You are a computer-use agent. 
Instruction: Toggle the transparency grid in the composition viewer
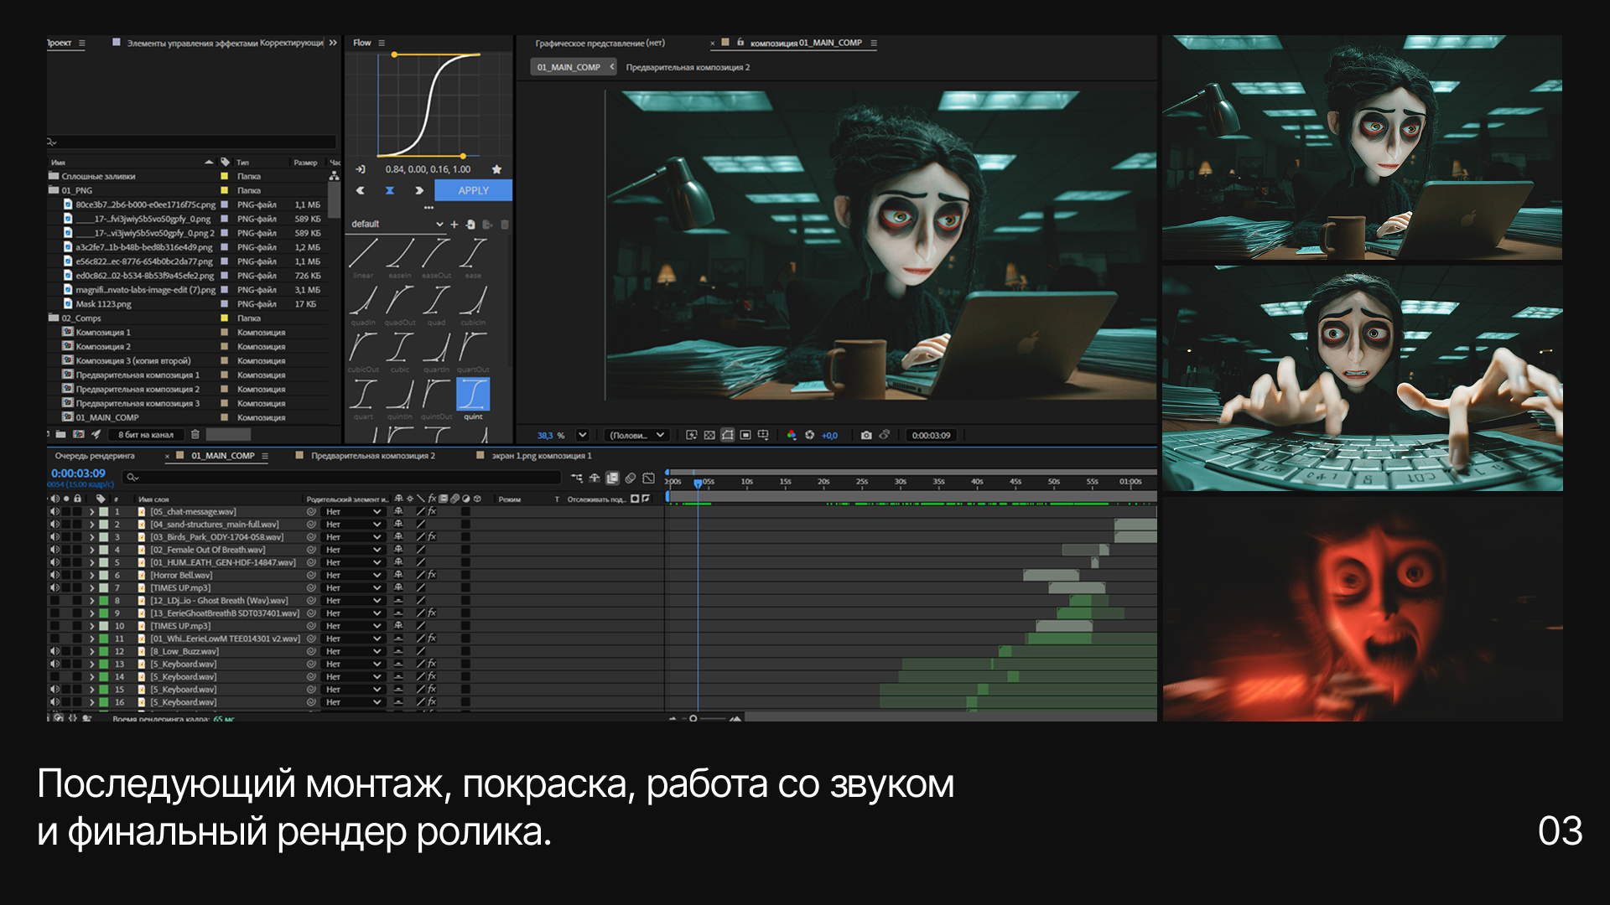(709, 435)
